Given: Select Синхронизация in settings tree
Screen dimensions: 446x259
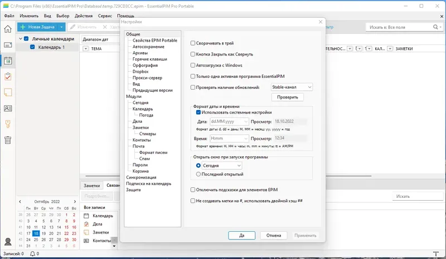Looking at the screenshot, I should point(141,177).
